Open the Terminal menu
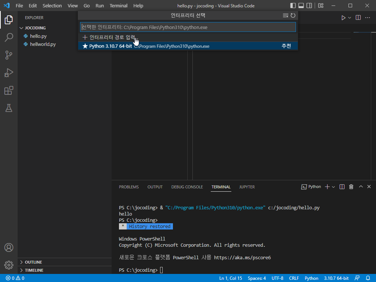This screenshot has width=376, height=282. (119, 6)
